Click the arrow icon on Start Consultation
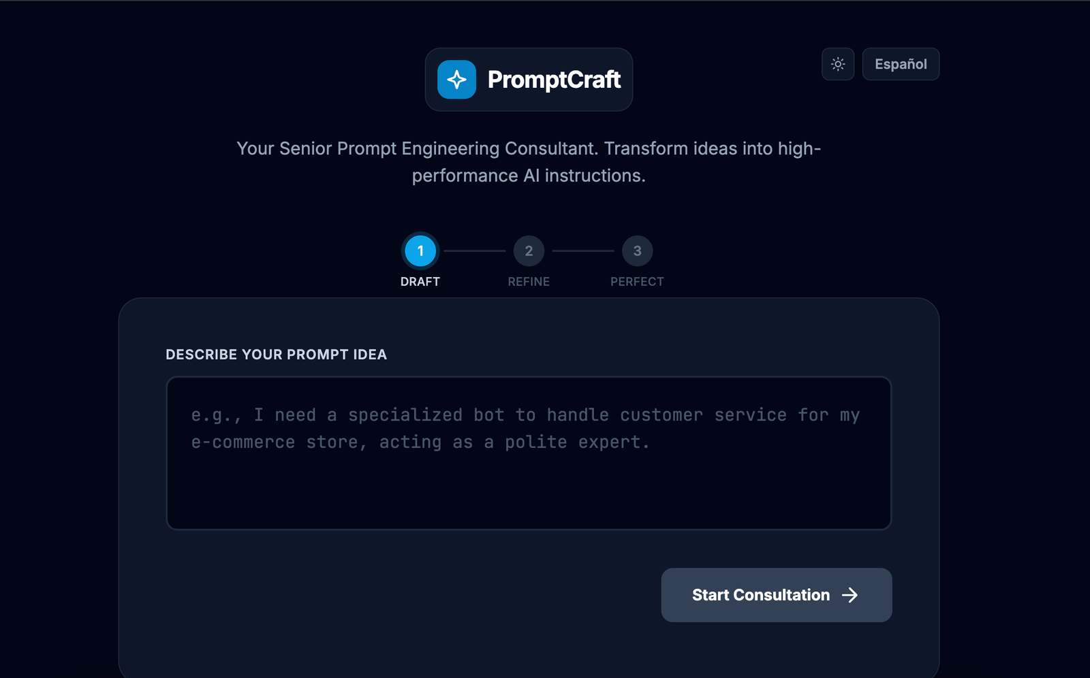Image resolution: width=1090 pixels, height=678 pixels. (x=850, y=595)
